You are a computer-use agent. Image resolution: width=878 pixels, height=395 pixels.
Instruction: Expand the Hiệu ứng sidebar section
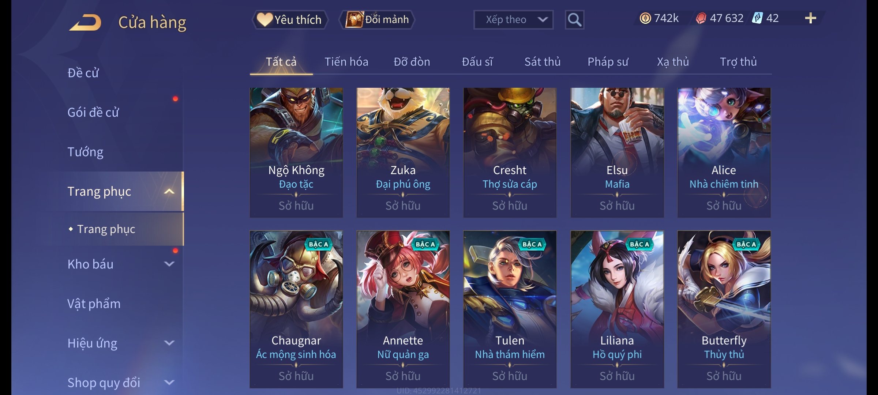coord(169,343)
